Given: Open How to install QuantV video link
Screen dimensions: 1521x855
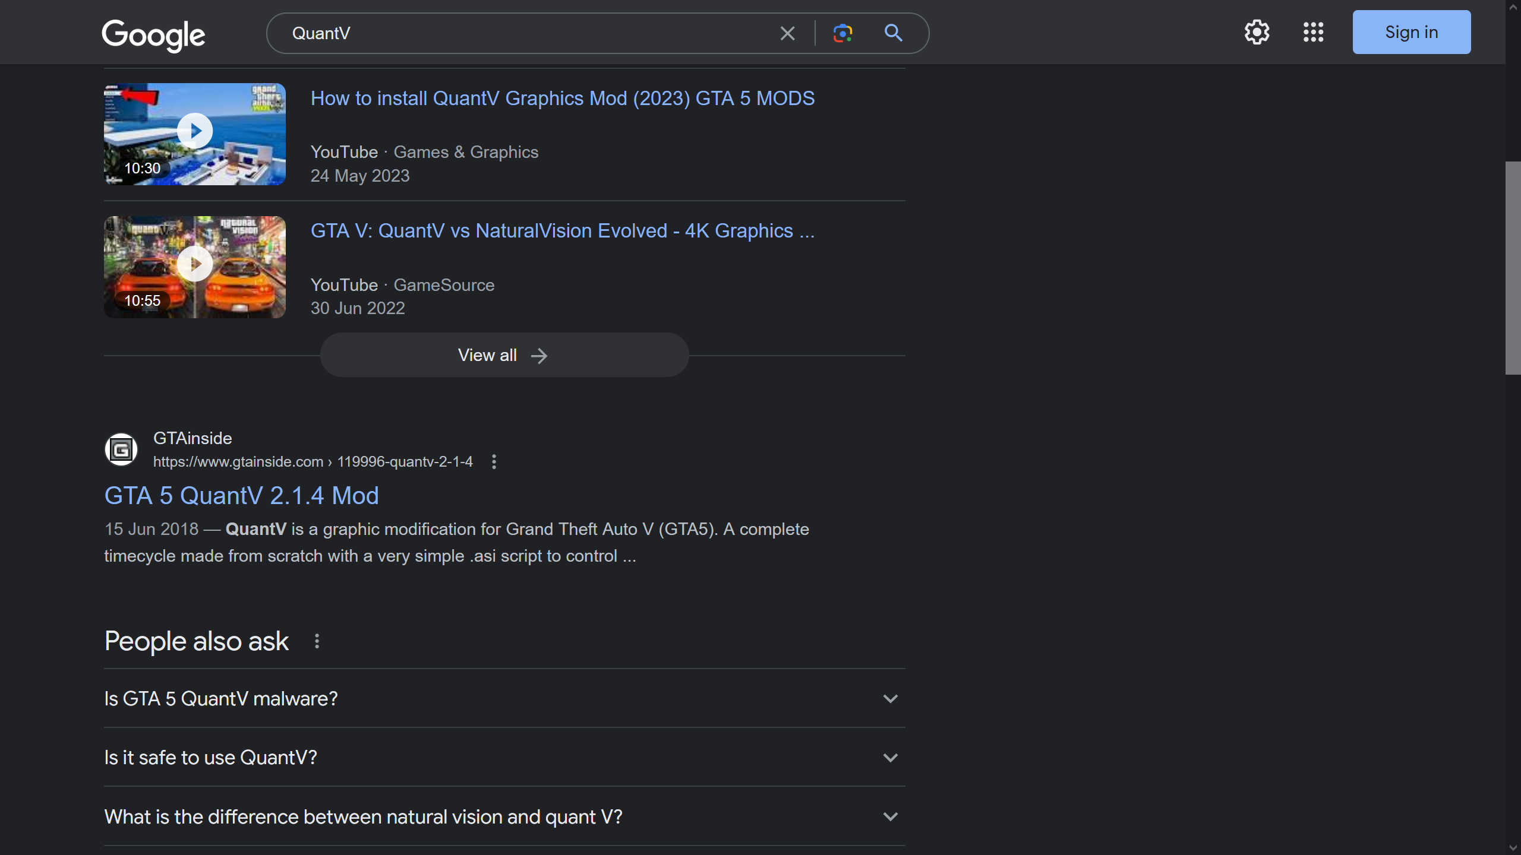Looking at the screenshot, I should [x=562, y=99].
